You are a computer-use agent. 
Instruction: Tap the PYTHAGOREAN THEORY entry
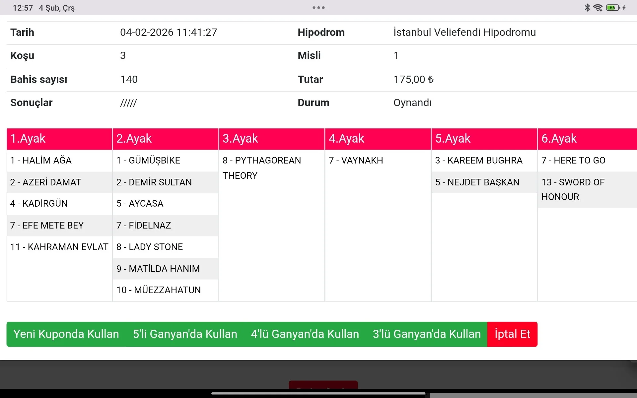click(262, 168)
